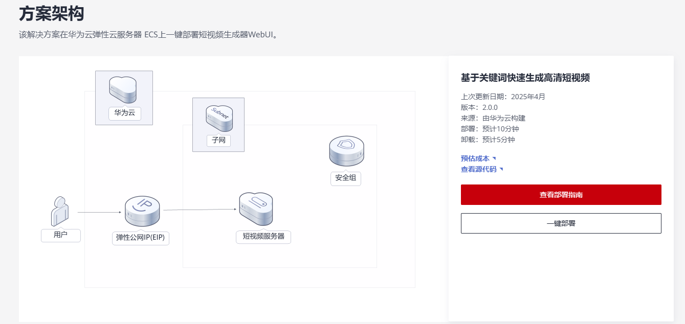Click the arrow from EIP to video server

pos(201,210)
